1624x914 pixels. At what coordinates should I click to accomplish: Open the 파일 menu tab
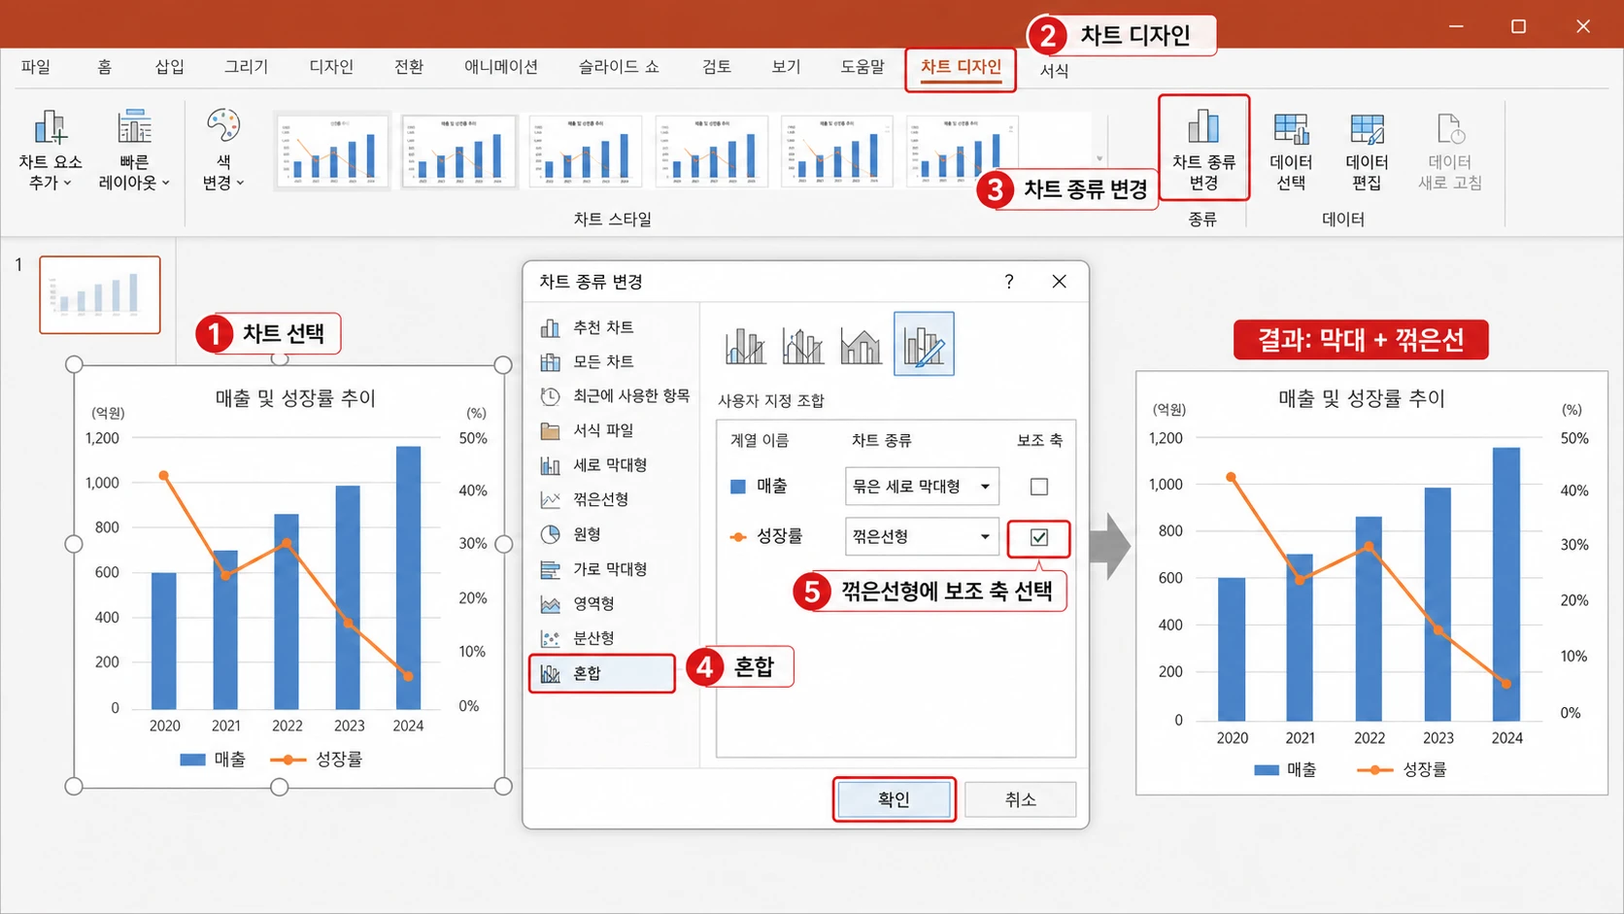[36, 67]
